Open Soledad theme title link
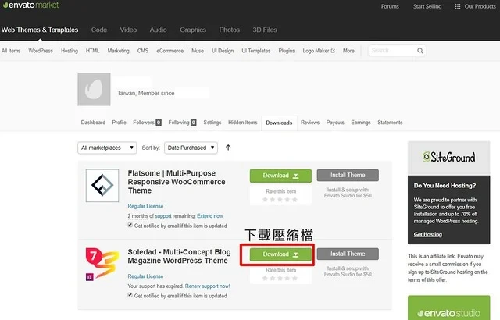Screen dimensions: 500x320 coord(179,256)
